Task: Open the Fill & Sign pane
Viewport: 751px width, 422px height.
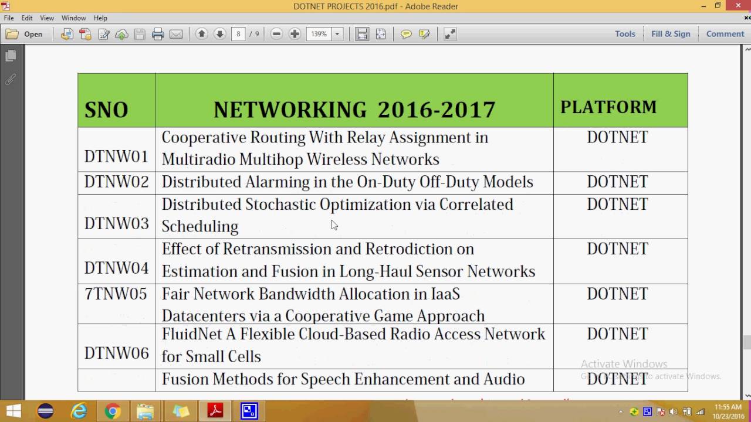Action: (671, 34)
